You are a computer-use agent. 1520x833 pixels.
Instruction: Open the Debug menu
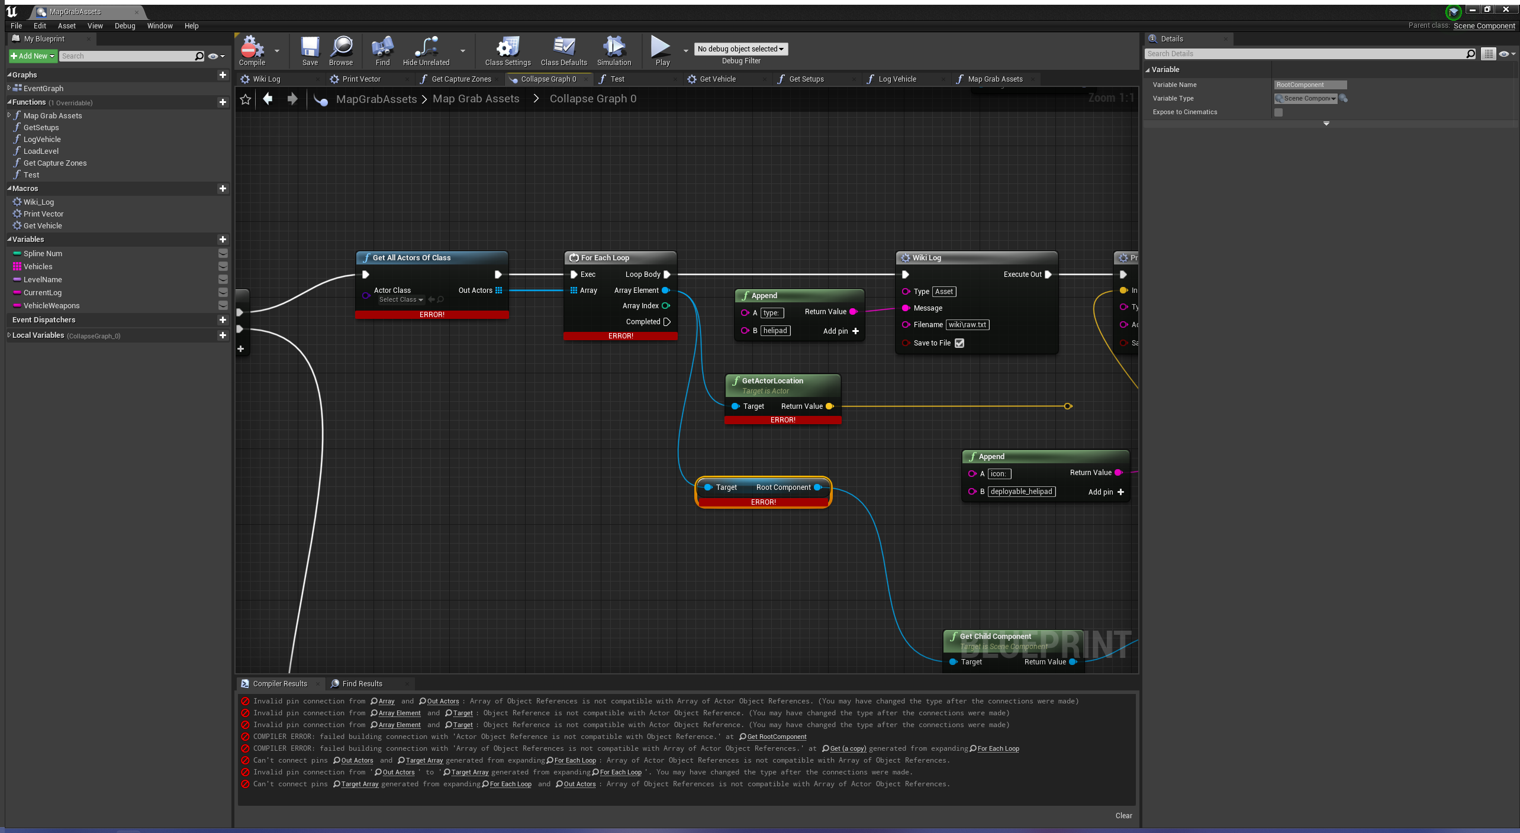click(x=124, y=25)
